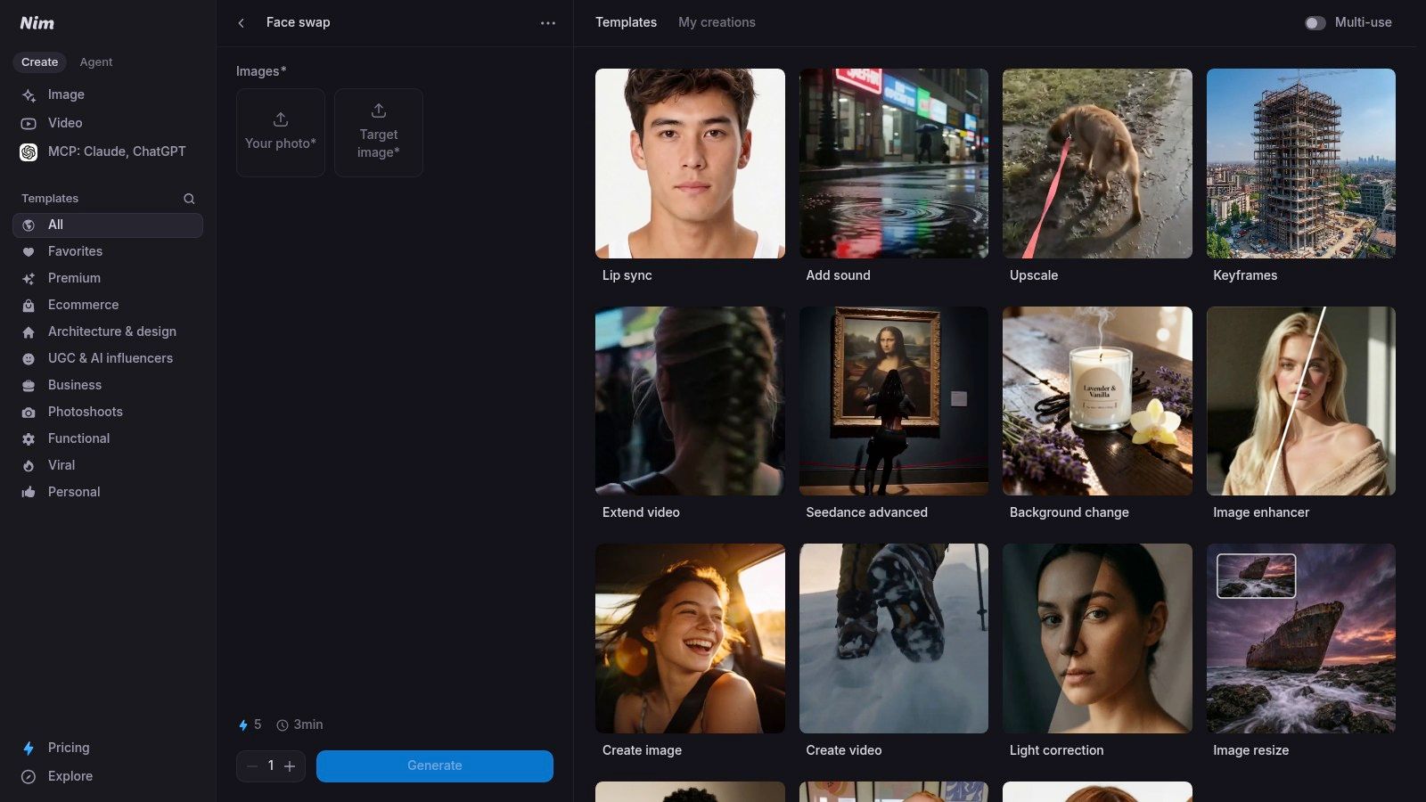The image size is (1426, 802).
Task: Open the Lip sync template thumbnail
Action: 690,164
